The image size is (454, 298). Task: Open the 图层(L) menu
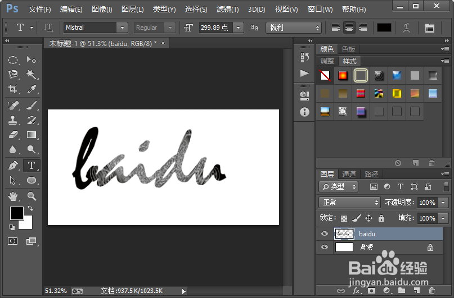pyautogui.click(x=133, y=9)
